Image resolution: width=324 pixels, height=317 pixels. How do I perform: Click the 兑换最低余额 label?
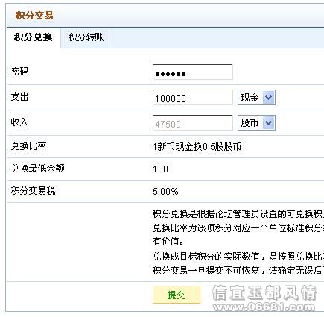(37, 169)
